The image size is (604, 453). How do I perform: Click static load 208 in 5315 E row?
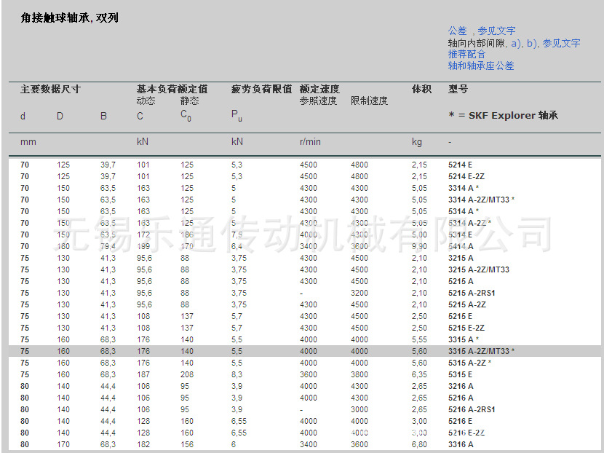pos(187,375)
